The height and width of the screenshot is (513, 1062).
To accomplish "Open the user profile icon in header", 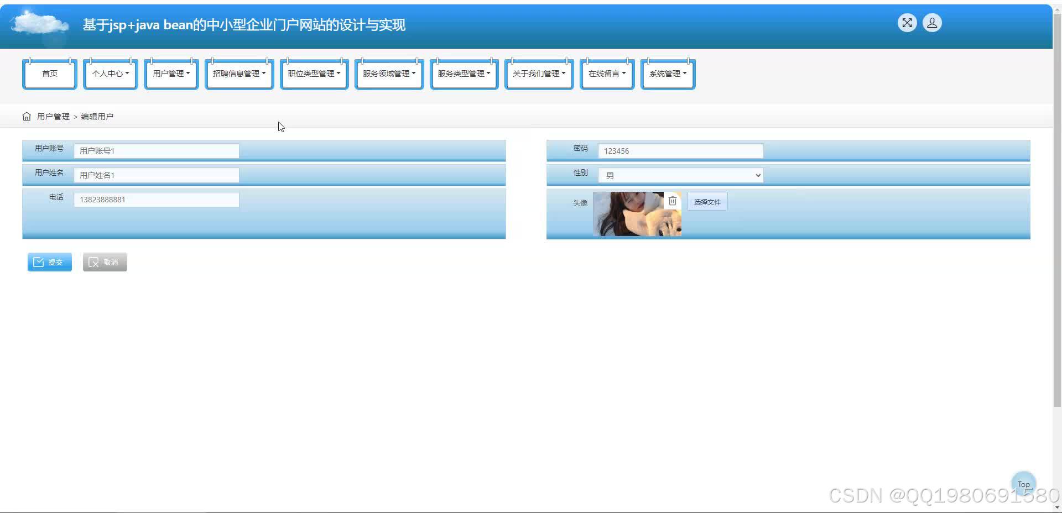I will 932,23.
